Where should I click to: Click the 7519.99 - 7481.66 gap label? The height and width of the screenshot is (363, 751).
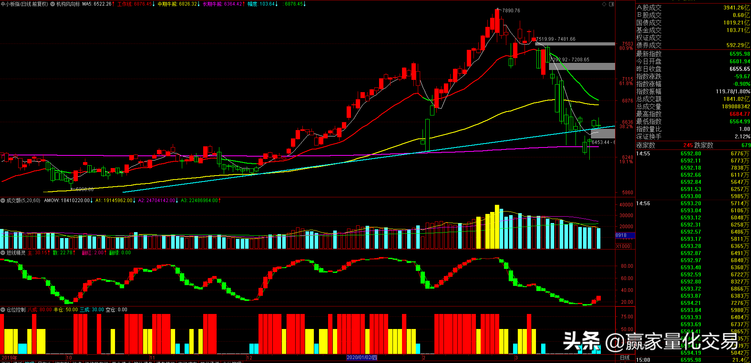click(556, 39)
